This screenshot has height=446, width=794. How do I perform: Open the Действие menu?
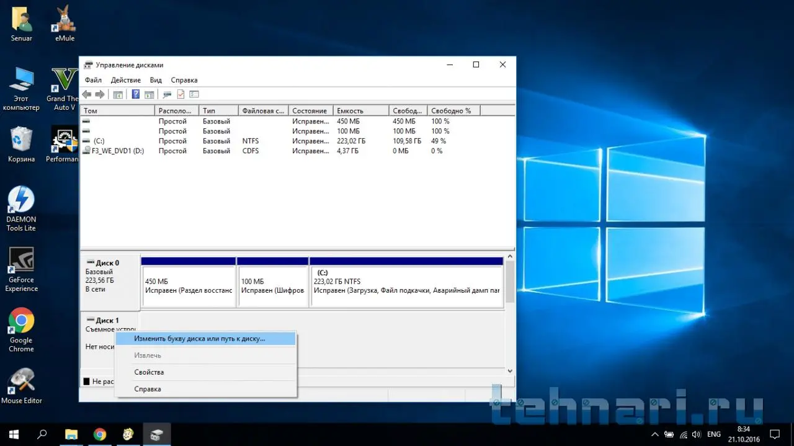tap(126, 80)
